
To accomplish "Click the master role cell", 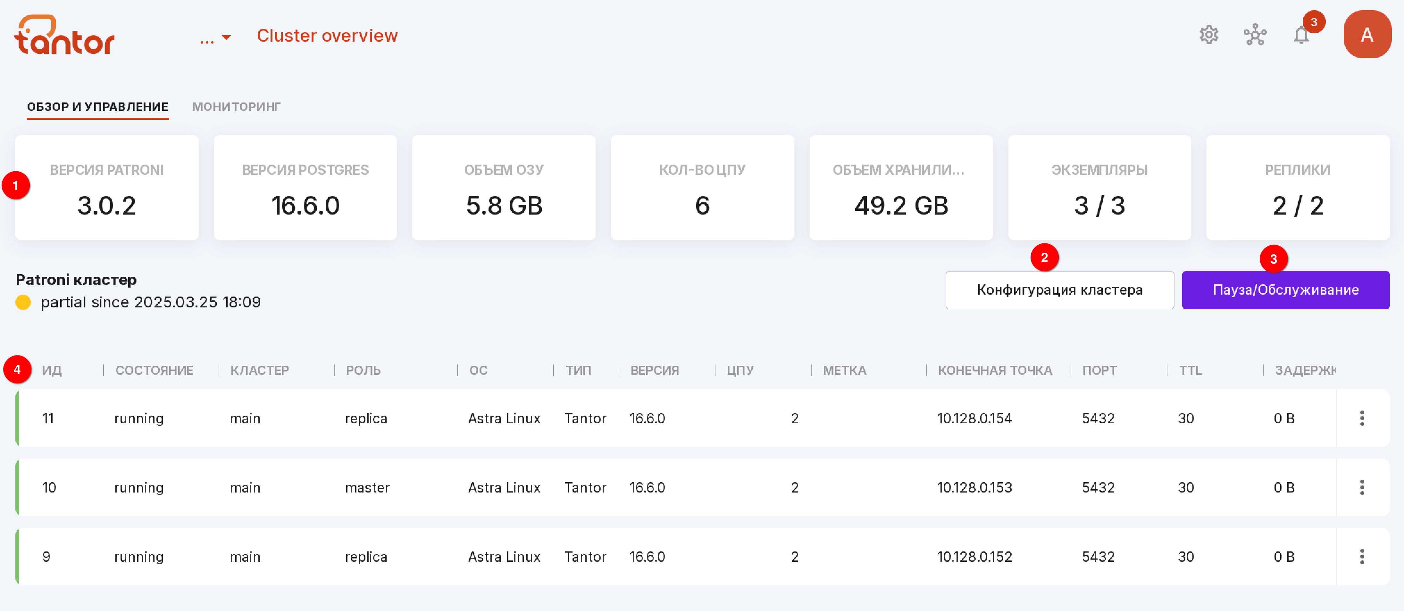I will [x=367, y=487].
